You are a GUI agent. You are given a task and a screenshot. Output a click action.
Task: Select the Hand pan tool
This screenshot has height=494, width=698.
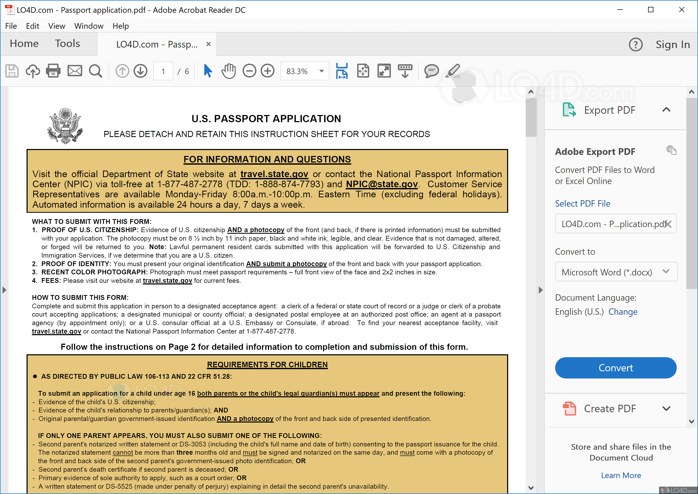pos(228,71)
